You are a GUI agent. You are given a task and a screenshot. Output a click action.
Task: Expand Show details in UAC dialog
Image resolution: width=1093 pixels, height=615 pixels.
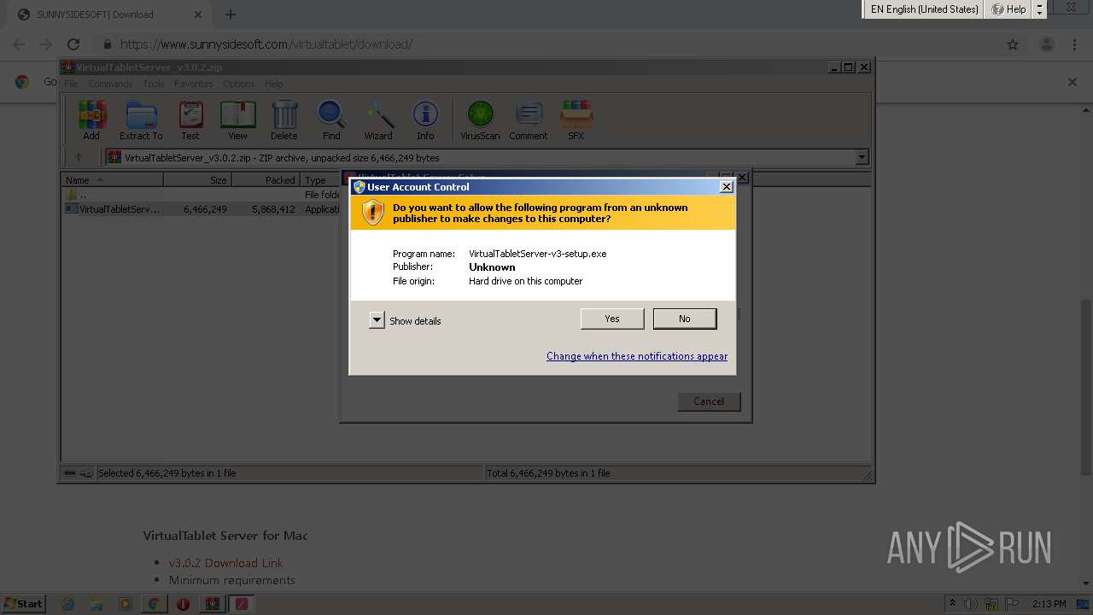pos(377,320)
